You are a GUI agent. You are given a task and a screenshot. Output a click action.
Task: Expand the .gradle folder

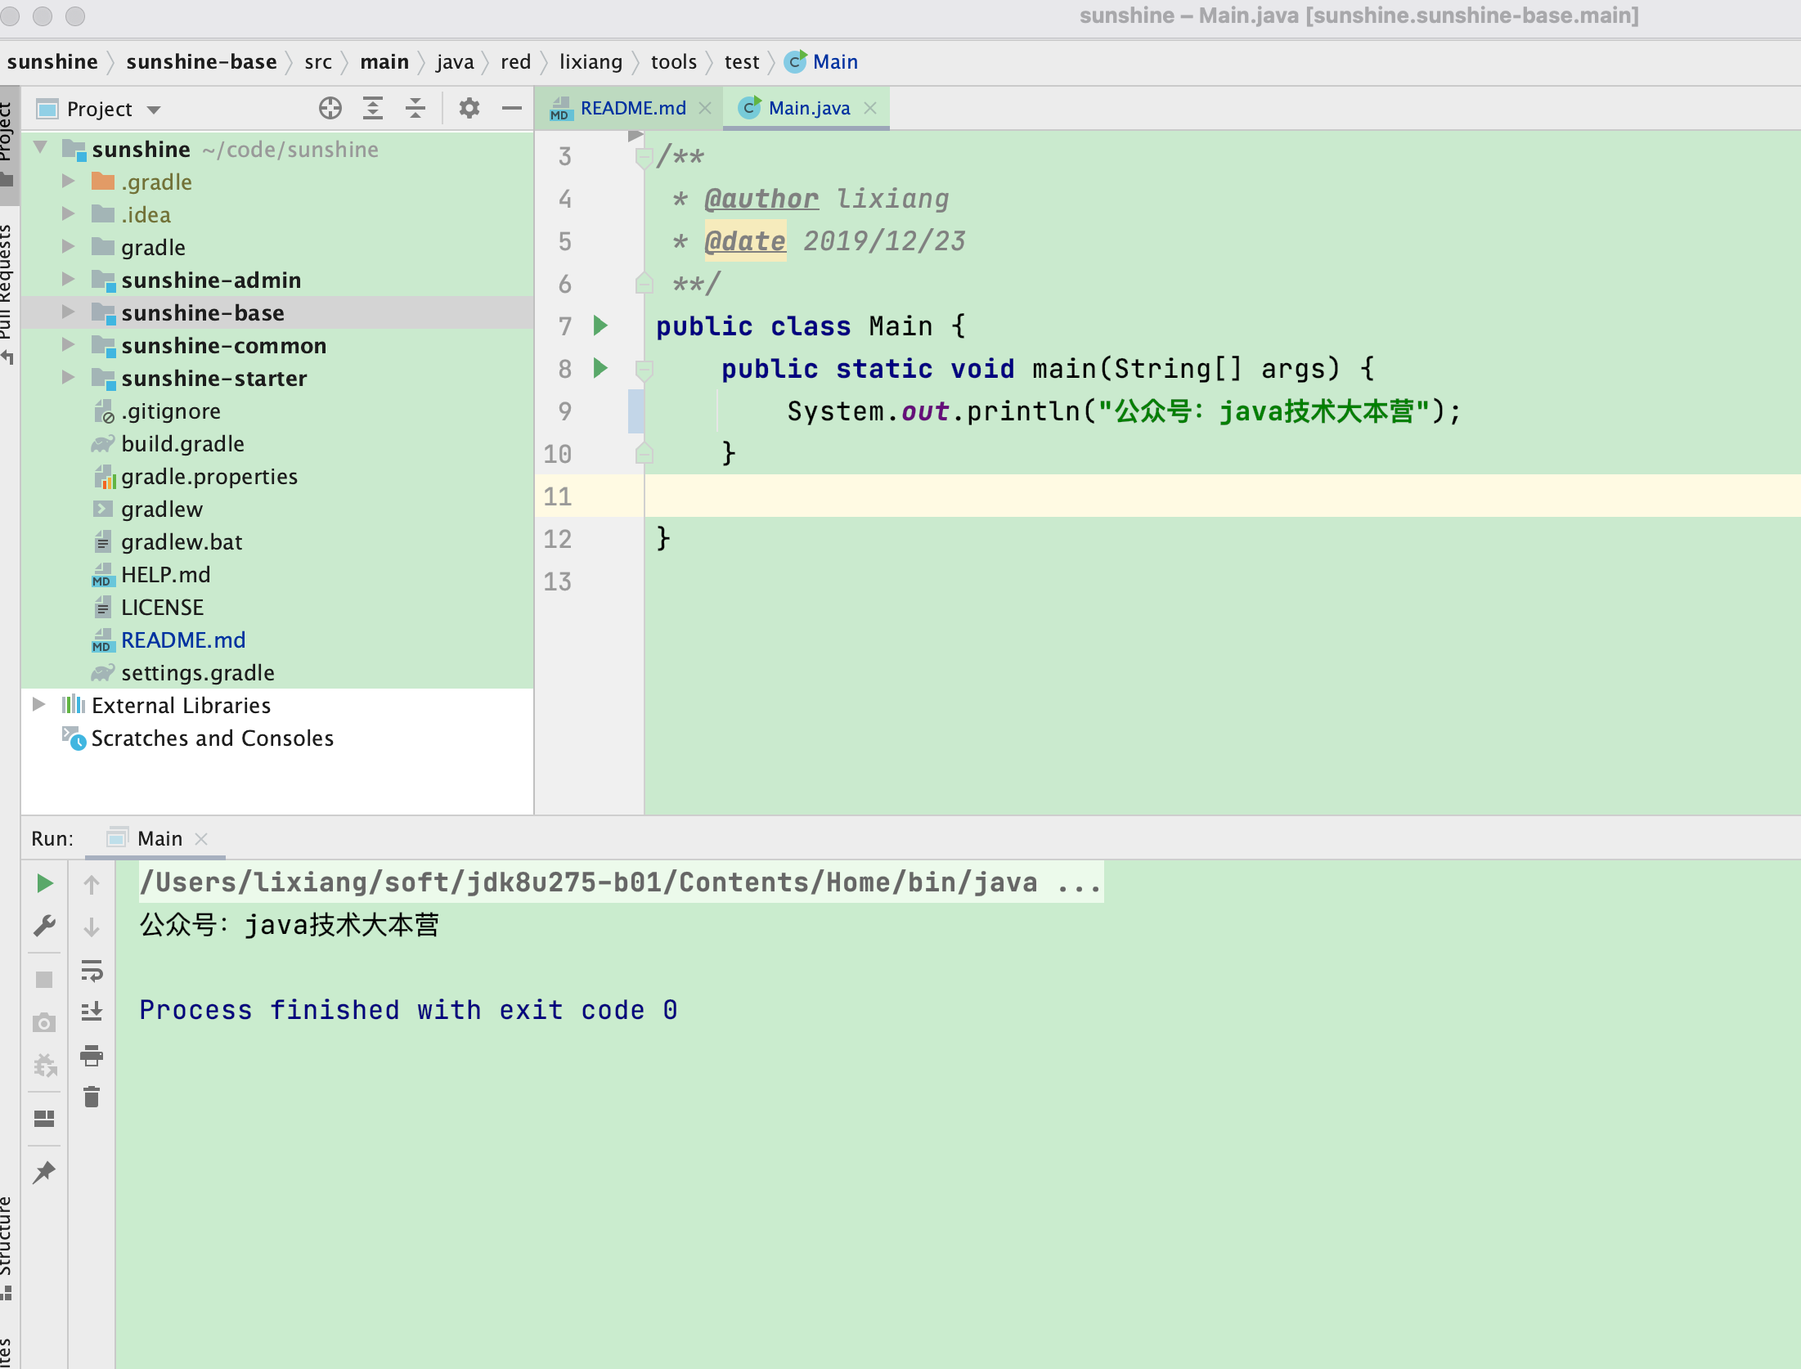point(69,181)
